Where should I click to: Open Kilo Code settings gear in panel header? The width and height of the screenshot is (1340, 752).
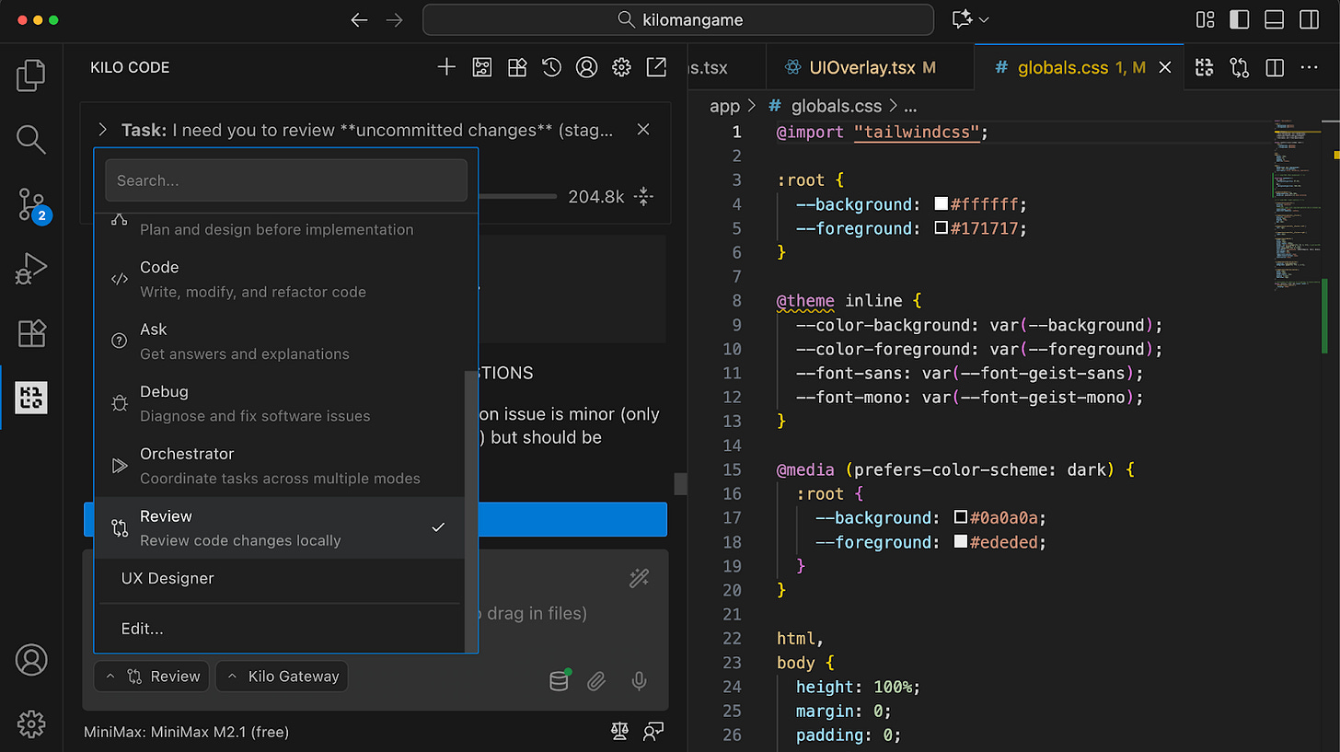621,67
